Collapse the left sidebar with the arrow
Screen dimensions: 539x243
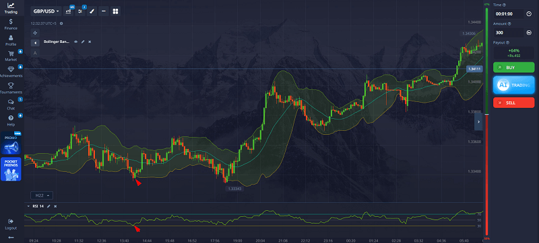coord(11,237)
